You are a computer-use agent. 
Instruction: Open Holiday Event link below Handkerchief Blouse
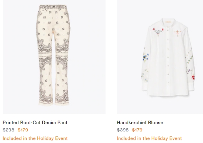(149, 138)
